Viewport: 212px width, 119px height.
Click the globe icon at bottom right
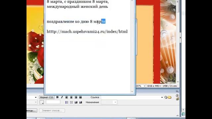pos(183,114)
